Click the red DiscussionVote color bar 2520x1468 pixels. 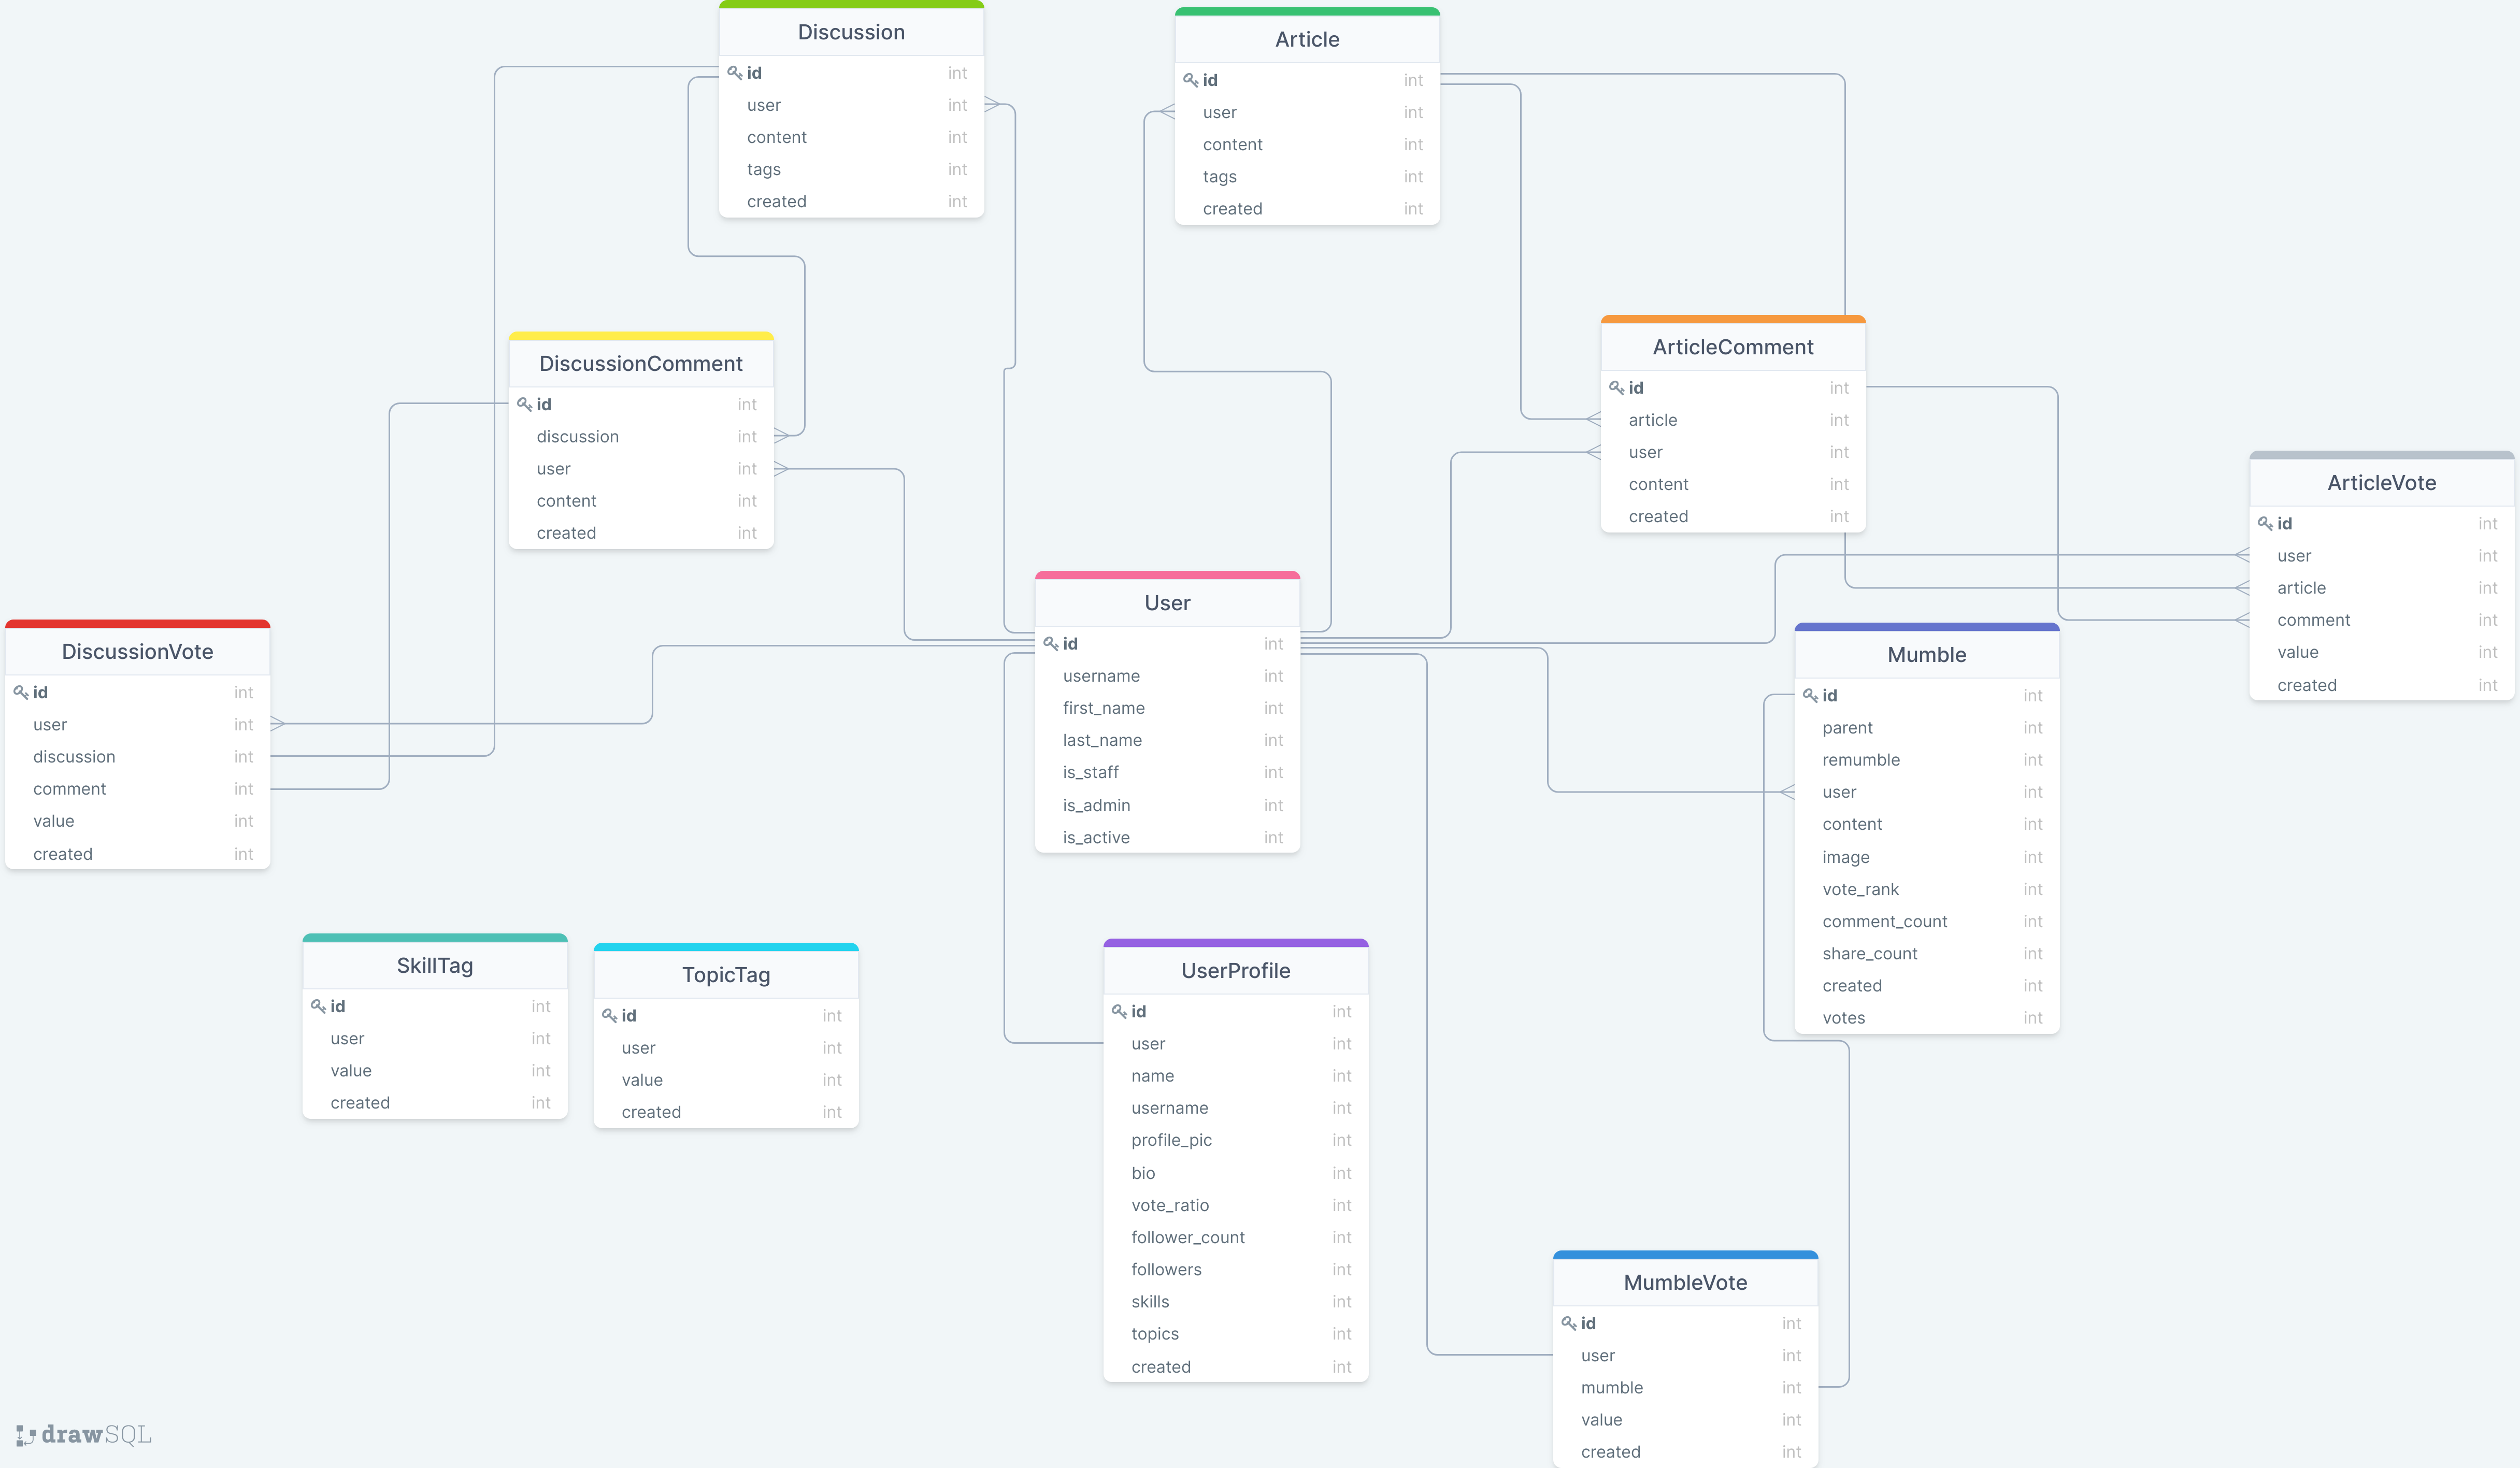click(x=138, y=624)
